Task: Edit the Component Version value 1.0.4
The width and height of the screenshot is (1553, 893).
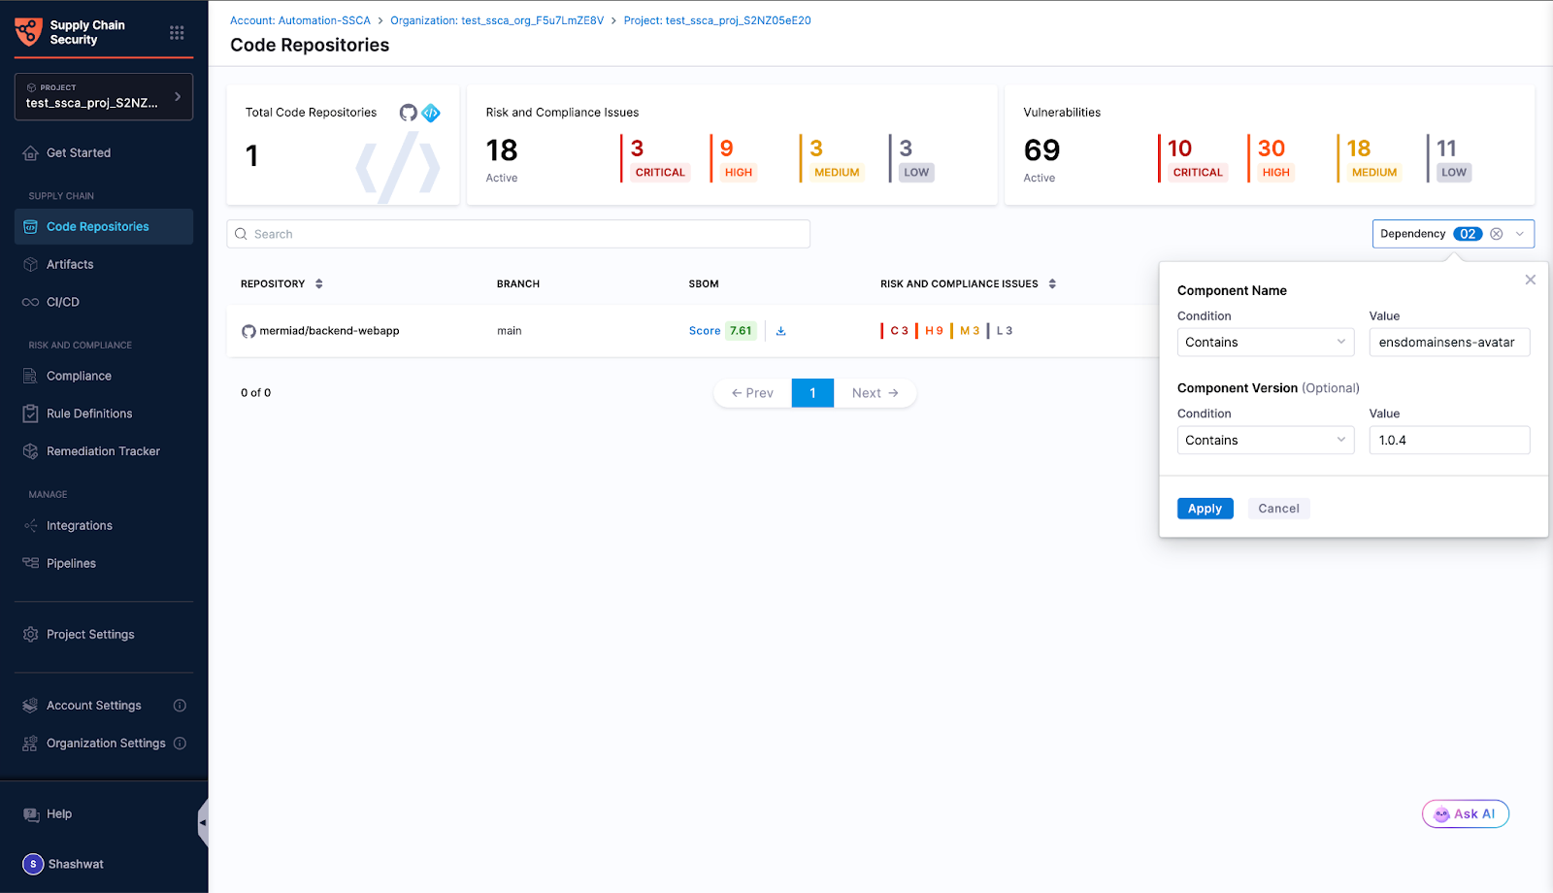Action: [1449, 440]
